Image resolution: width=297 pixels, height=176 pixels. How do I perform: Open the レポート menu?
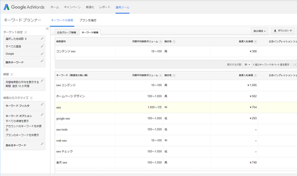[x=105, y=7]
